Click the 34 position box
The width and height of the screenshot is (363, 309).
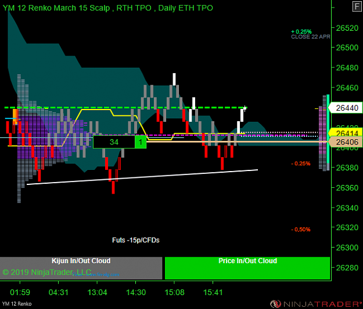point(114,142)
